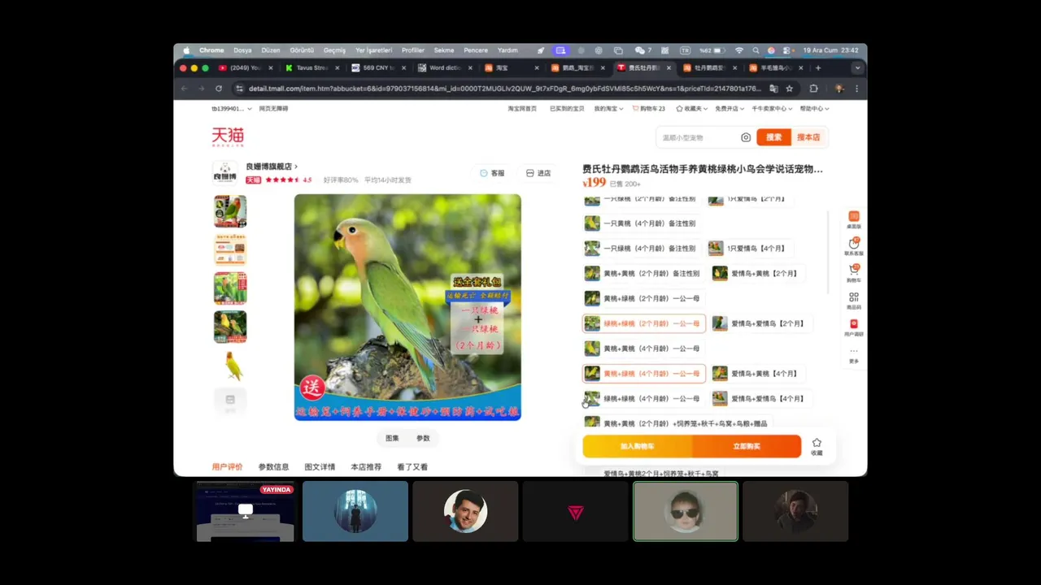1041x585 pixels.
Task: Select option 黄桃+绿桃（2个月龄）一公一母
Action: point(642,298)
